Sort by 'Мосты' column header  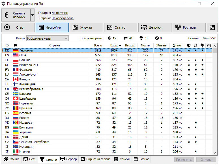(x=145, y=45)
